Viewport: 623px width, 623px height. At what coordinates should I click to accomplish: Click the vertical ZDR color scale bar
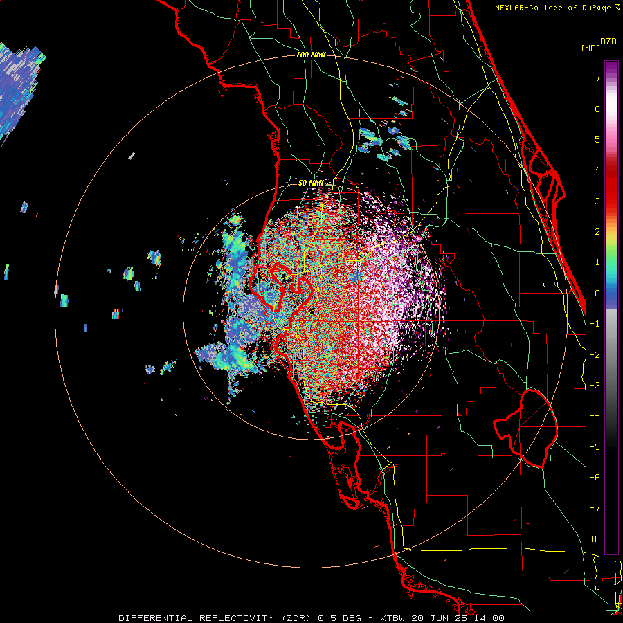pyautogui.click(x=611, y=307)
